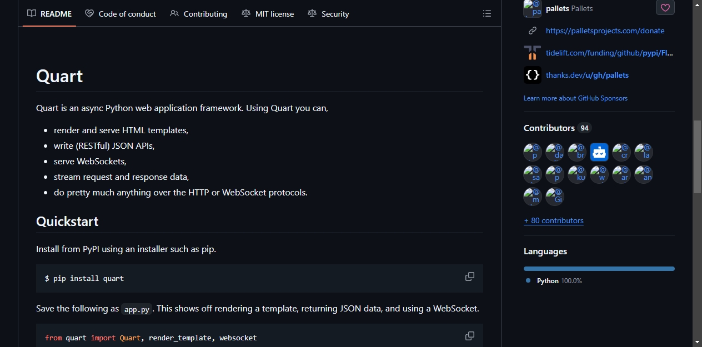Open the tidelift.com funding link
This screenshot has height=347, width=702.
click(609, 53)
